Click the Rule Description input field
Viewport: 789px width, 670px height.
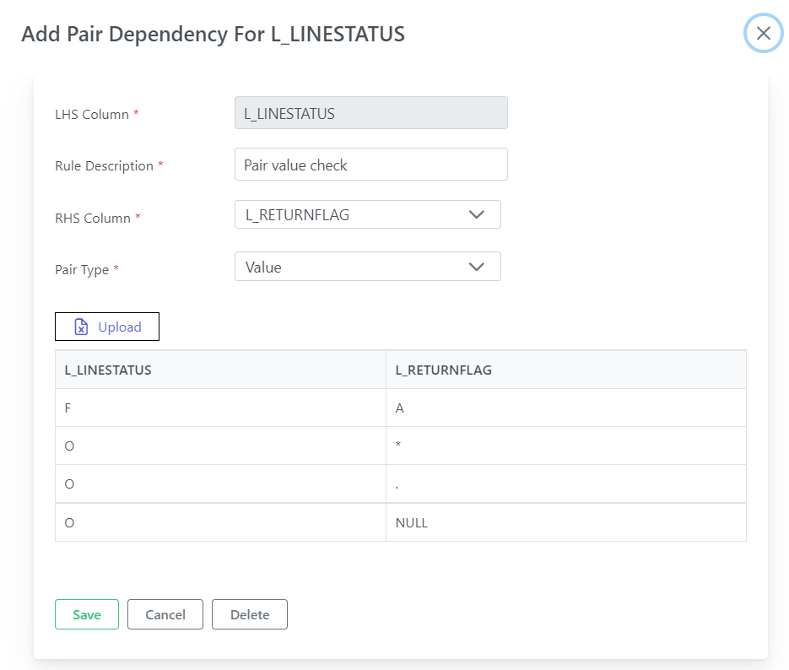370,165
